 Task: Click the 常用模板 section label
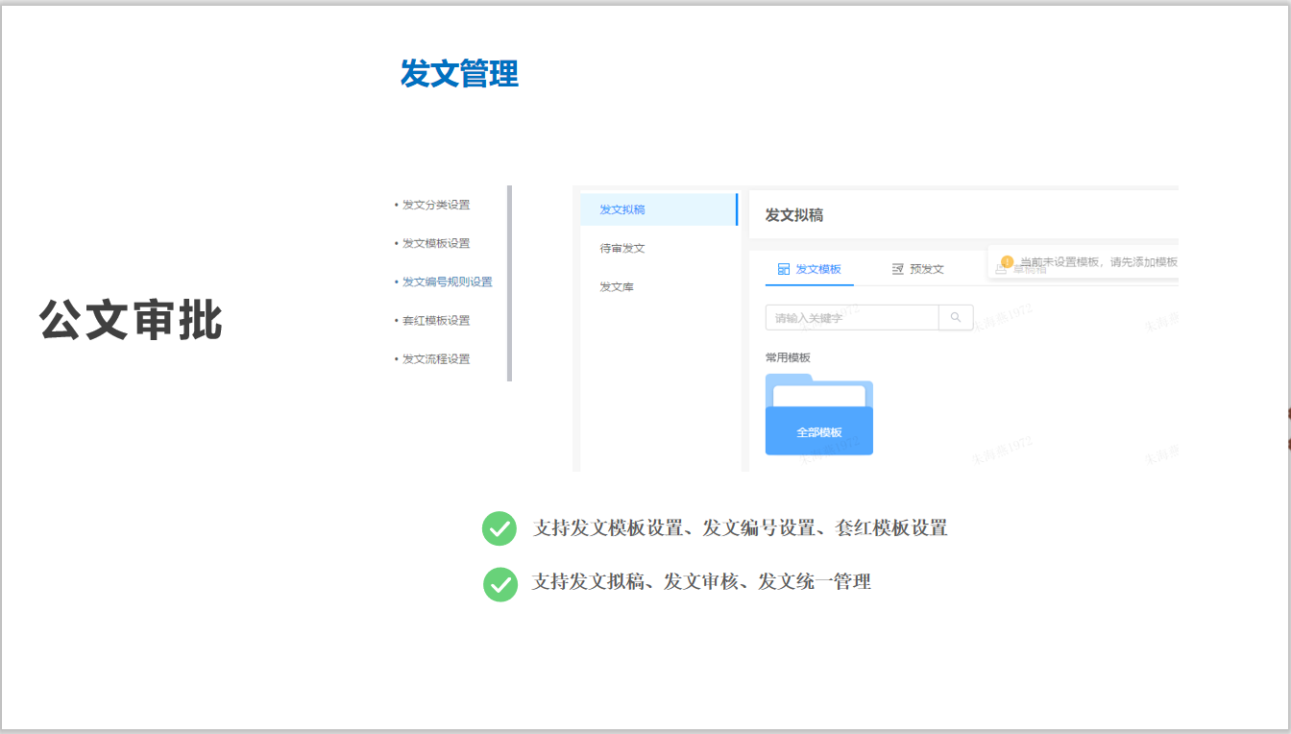click(x=788, y=357)
